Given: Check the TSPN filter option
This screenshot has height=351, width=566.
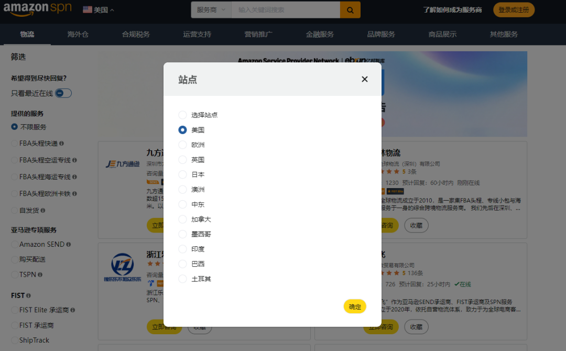Looking at the screenshot, I should tap(15, 275).
